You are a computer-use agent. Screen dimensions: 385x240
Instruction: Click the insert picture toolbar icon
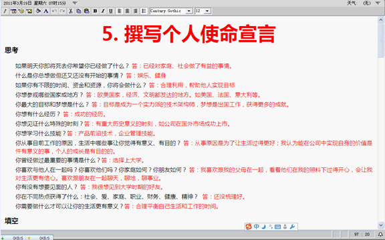click(29, 11)
